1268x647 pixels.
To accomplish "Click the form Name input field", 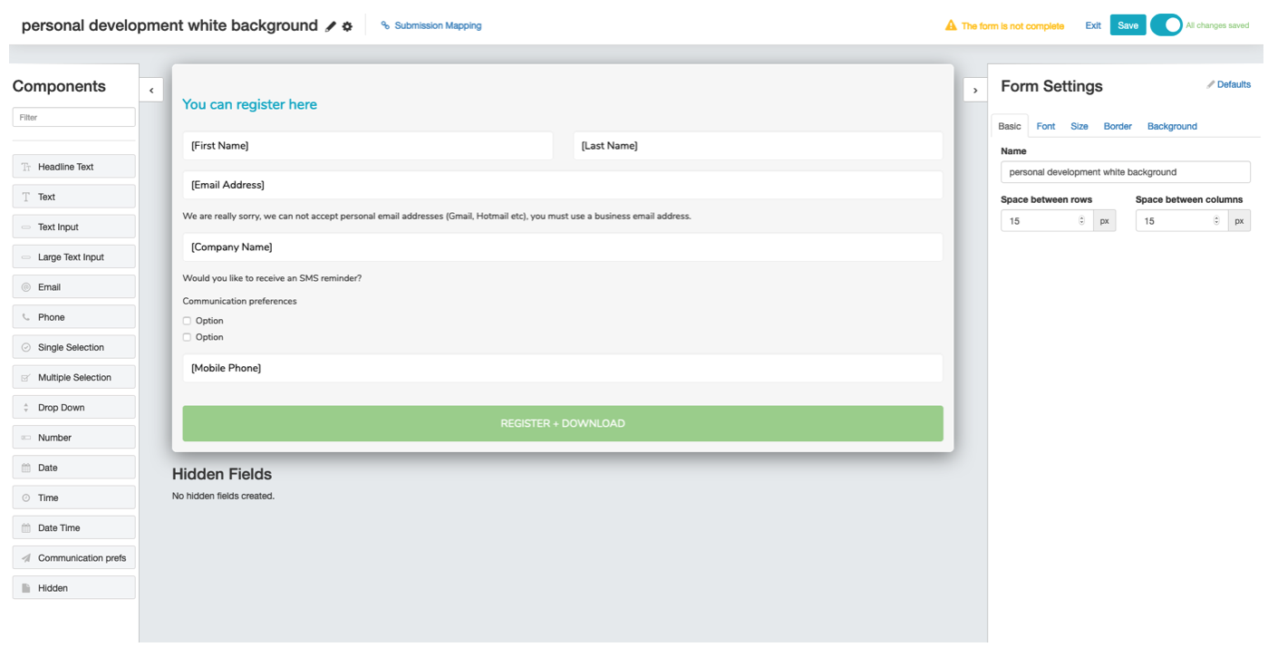I will tap(1126, 172).
